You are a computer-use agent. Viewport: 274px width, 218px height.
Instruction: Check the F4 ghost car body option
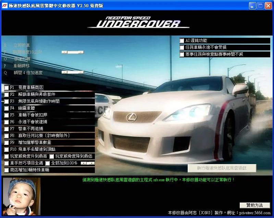point(6,108)
